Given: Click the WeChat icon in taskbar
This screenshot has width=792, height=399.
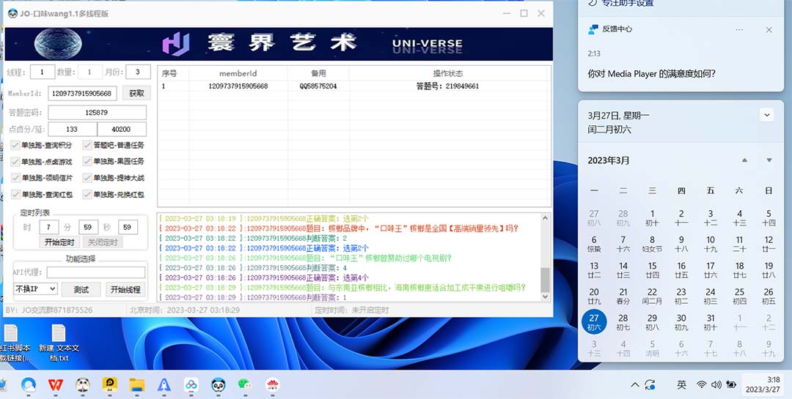Looking at the screenshot, I should [x=246, y=384].
